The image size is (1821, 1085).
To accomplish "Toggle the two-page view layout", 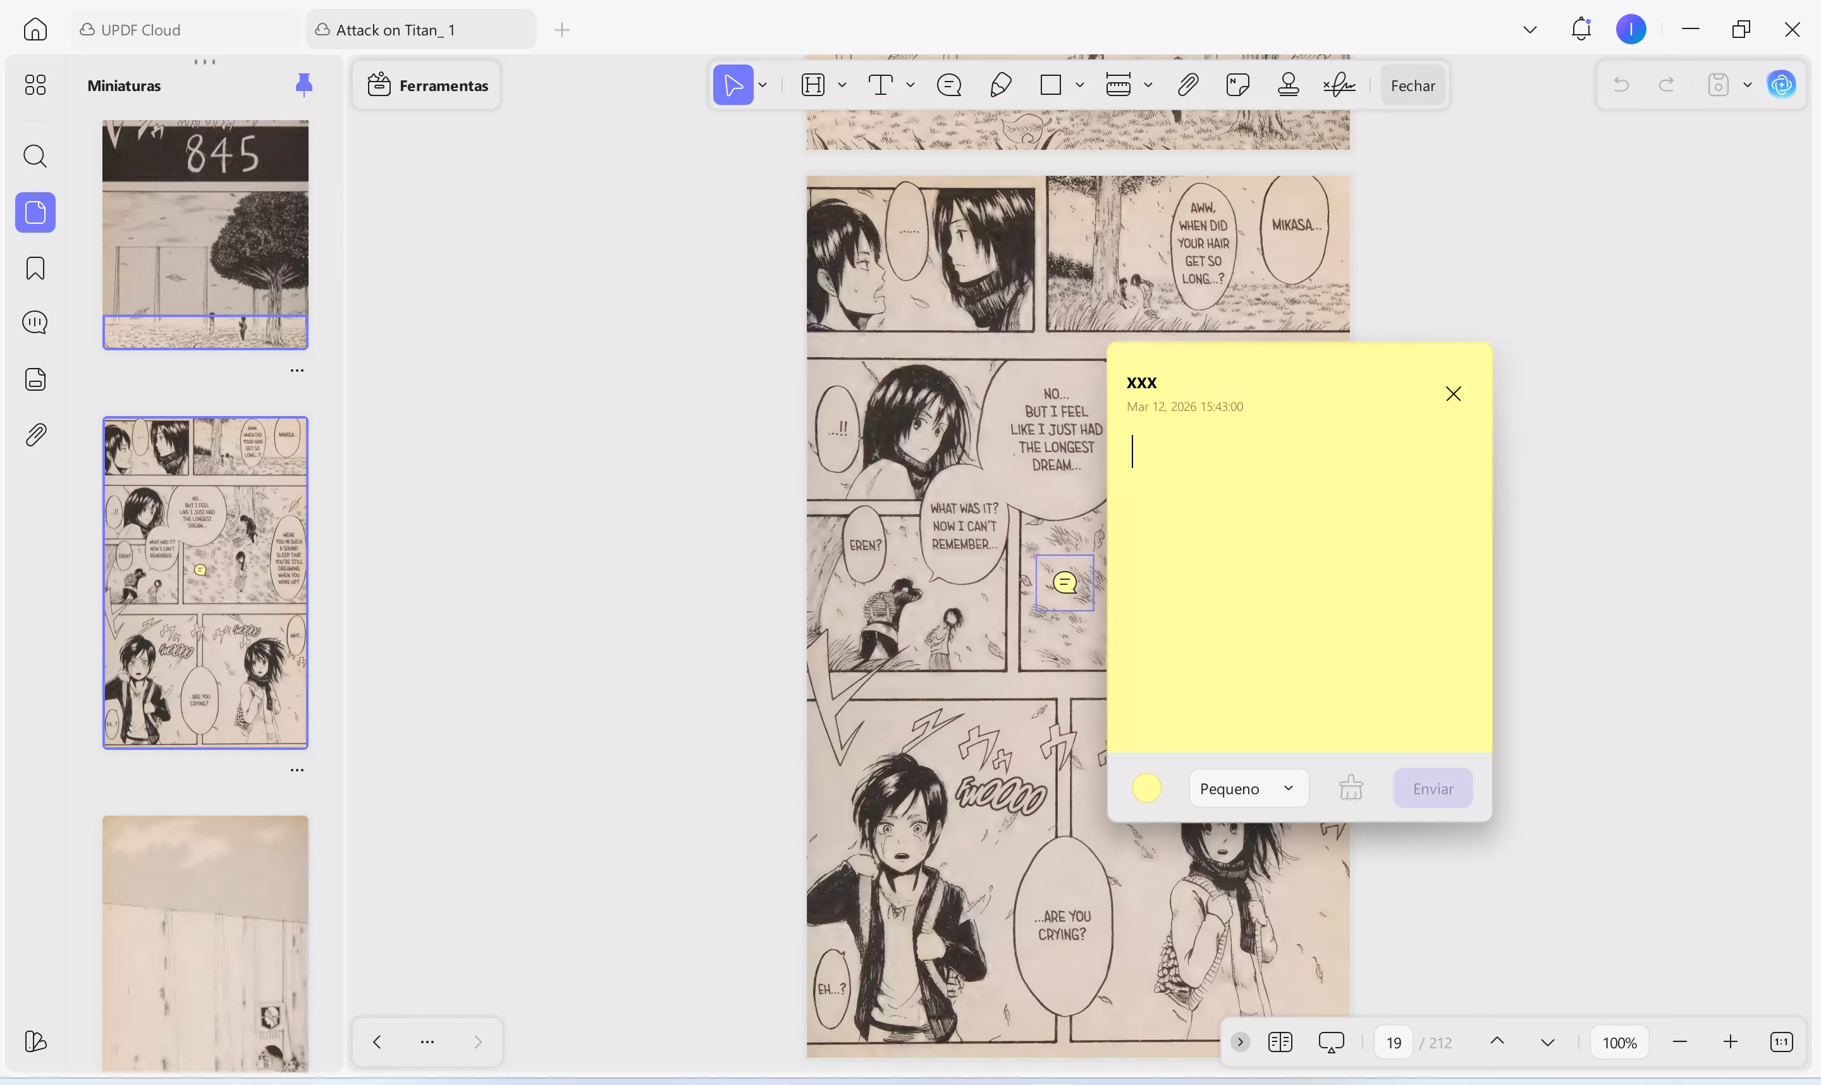I will [1280, 1042].
